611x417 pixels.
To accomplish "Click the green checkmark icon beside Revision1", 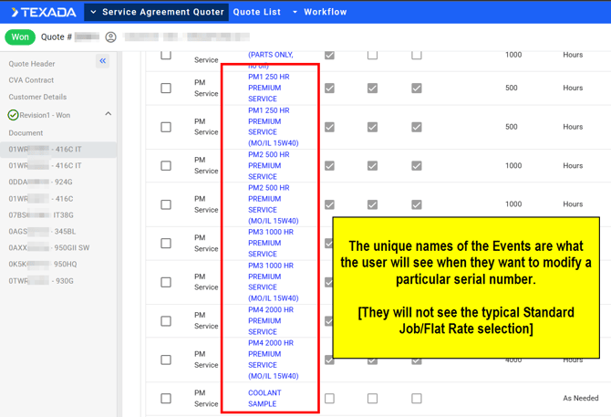I will (13, 115).
